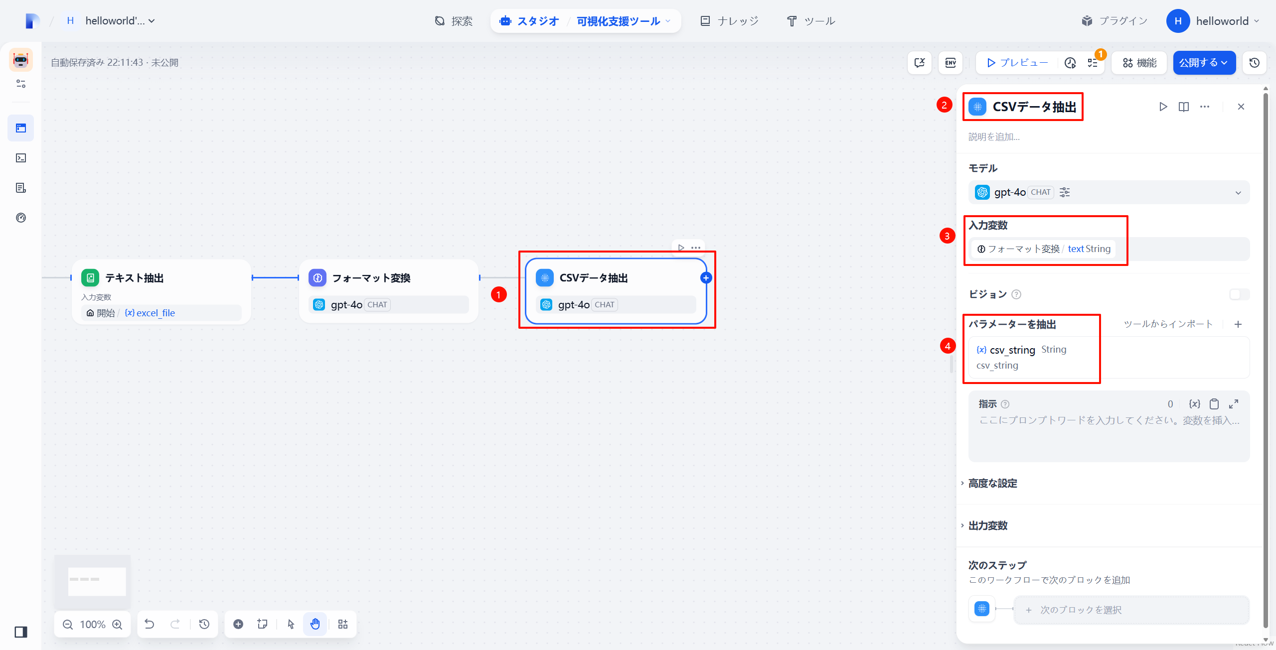
Task: Click the 指示 prompt input field
Action: pos(1109,433)
